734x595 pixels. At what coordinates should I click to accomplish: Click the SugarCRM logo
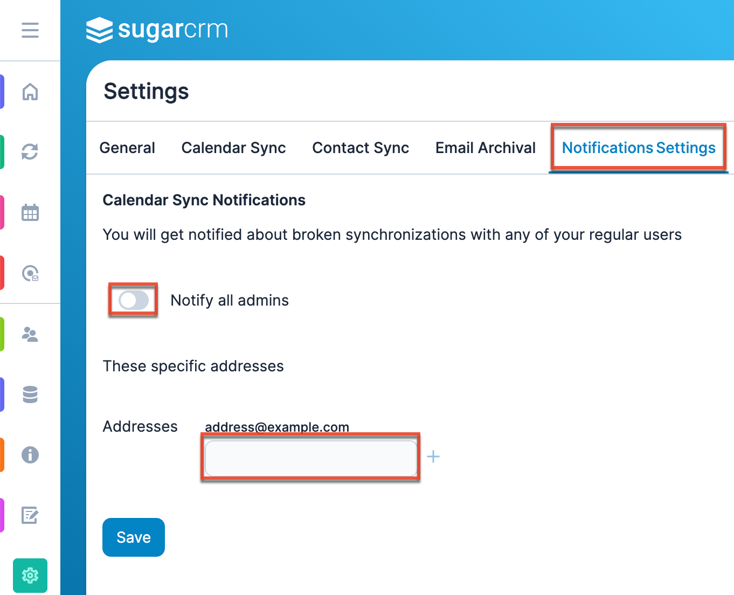157,30
